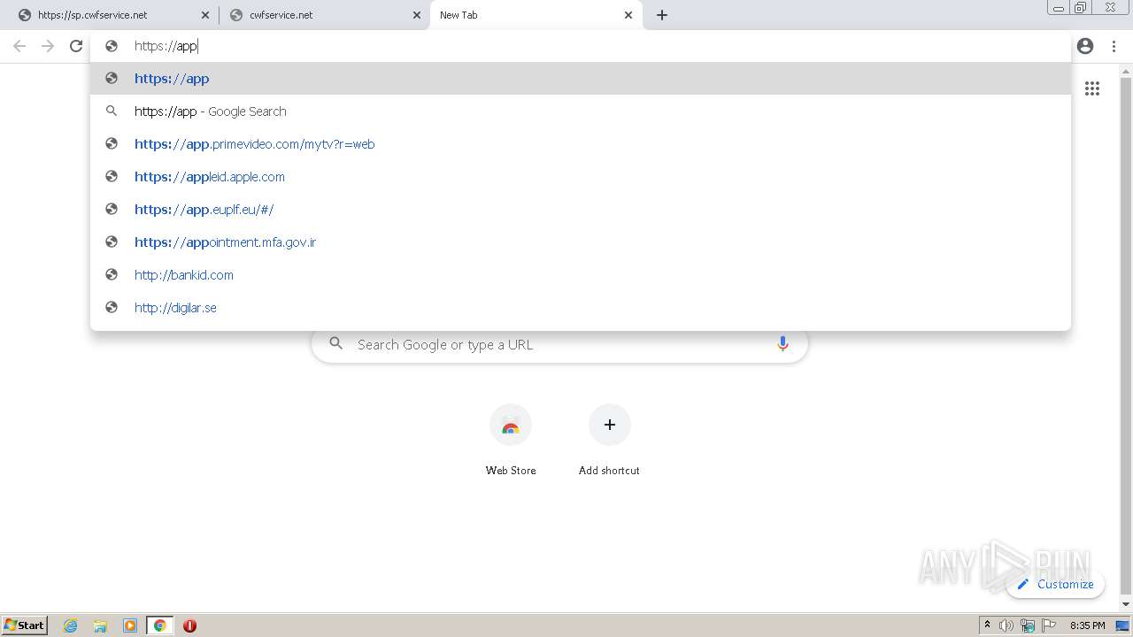Click the globe icon in the address bar
This screenshot has height=637, width=1133.
click(x=112, y=46)
